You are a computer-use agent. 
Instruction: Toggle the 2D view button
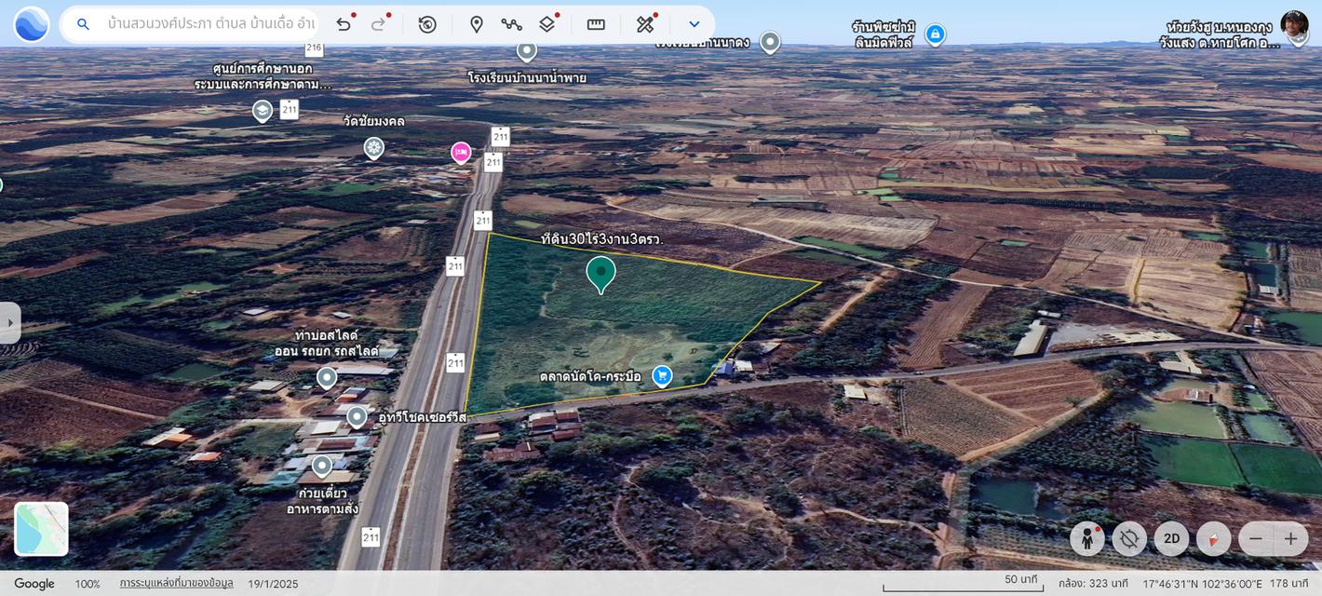(x=1172, y=538)
